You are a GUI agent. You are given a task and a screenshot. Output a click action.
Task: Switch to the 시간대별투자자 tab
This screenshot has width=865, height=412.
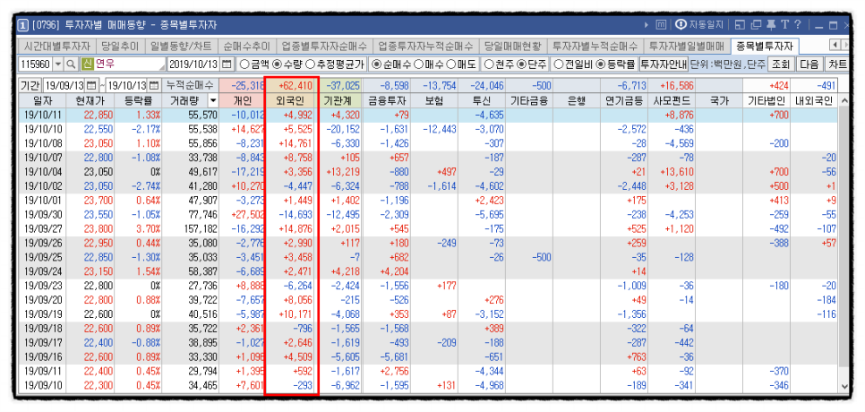56,46
